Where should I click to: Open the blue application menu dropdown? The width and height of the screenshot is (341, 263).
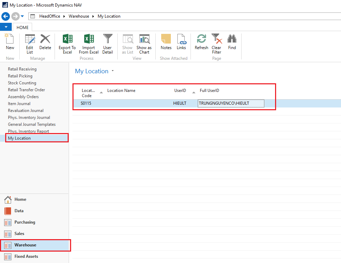(x=6, y=27)
